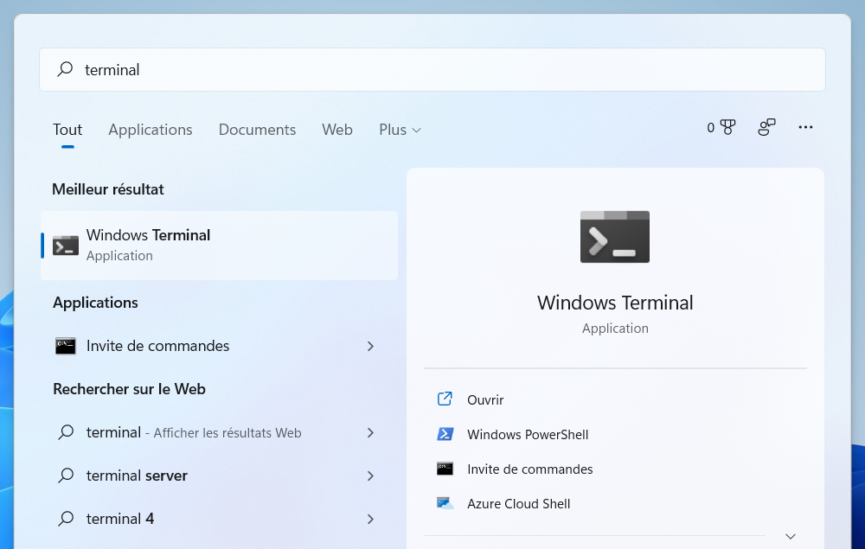Click the magnifier icon in the search box
Screen dimensions: 865x549
(65, 69)
